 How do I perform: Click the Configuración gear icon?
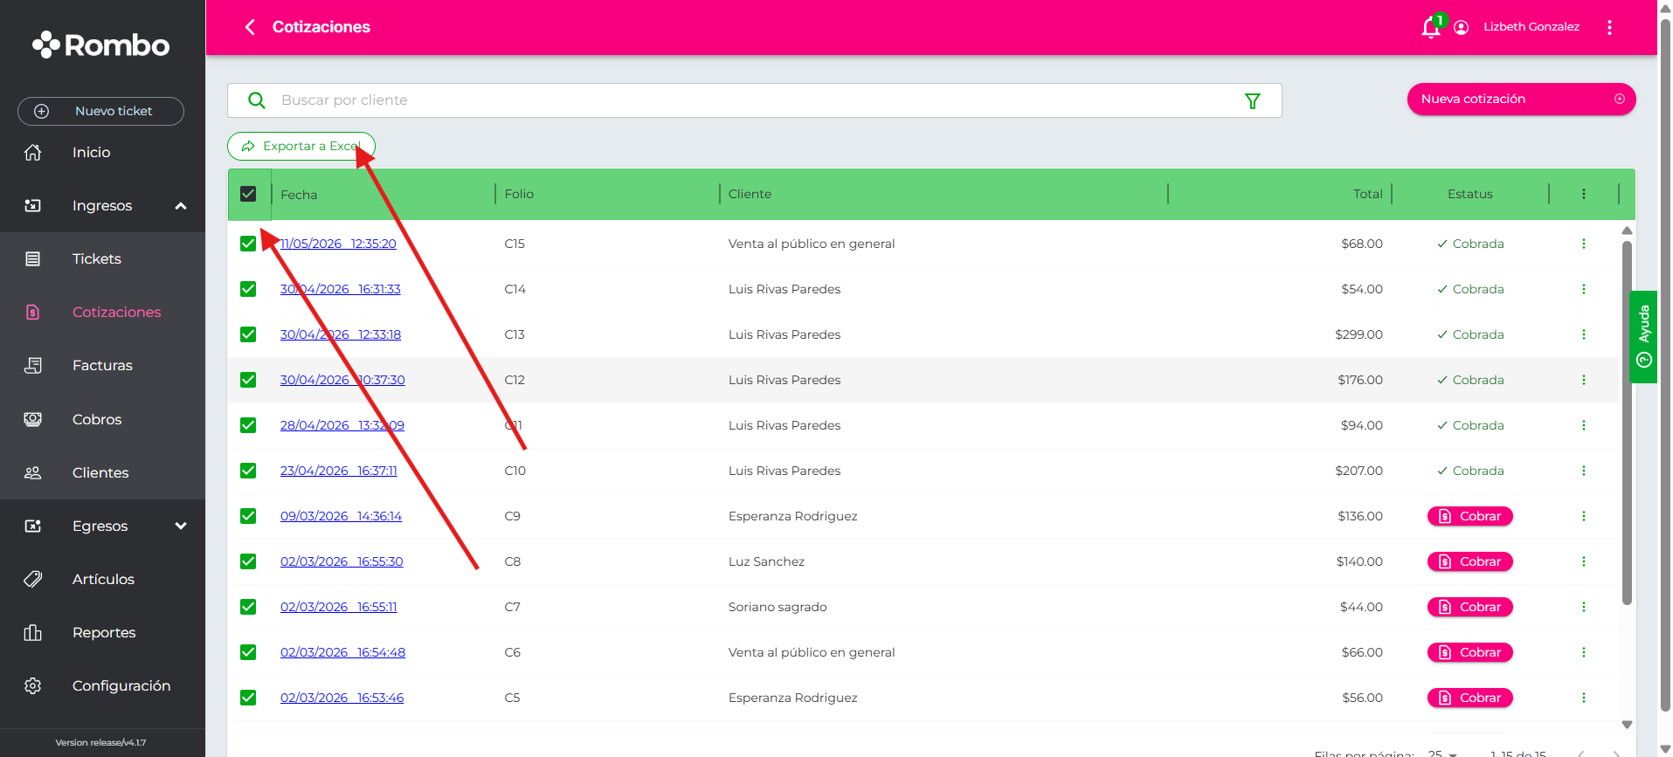click(x=32, y=685)
